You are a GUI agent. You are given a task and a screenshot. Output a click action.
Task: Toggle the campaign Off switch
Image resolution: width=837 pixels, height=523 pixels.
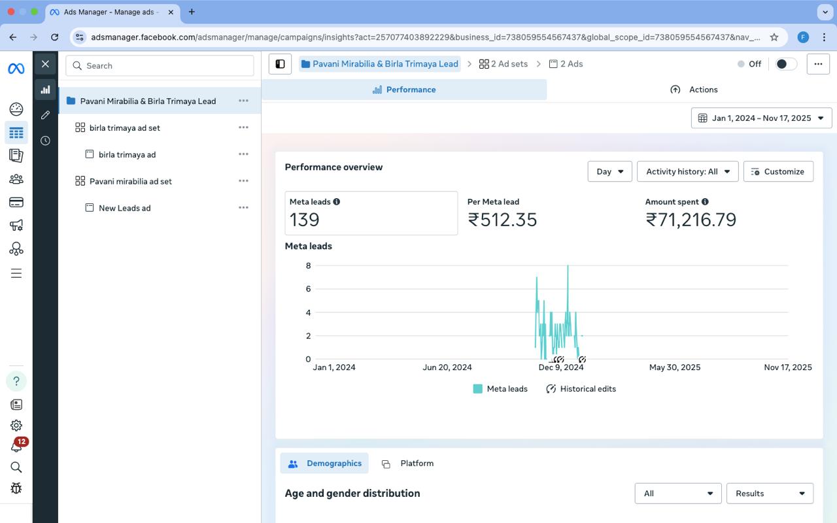785,64
